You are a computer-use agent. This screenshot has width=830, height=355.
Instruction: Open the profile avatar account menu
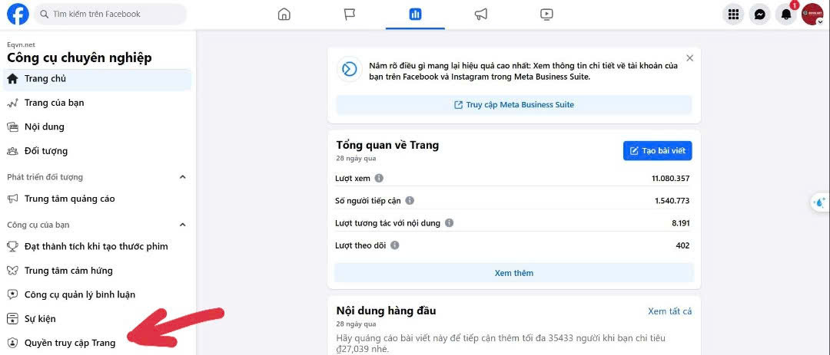[812, 14]
